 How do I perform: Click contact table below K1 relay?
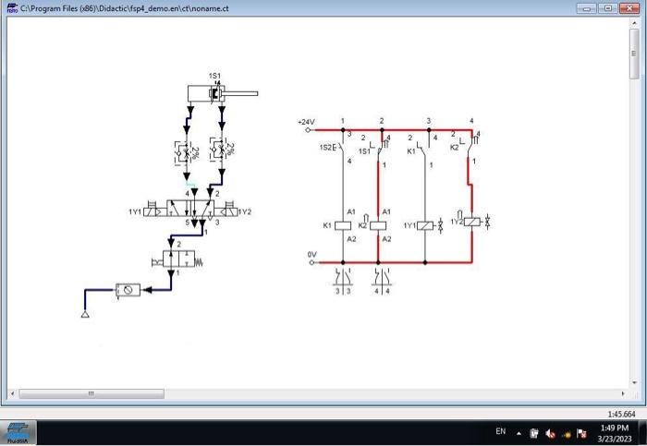(x=343, y=282)
